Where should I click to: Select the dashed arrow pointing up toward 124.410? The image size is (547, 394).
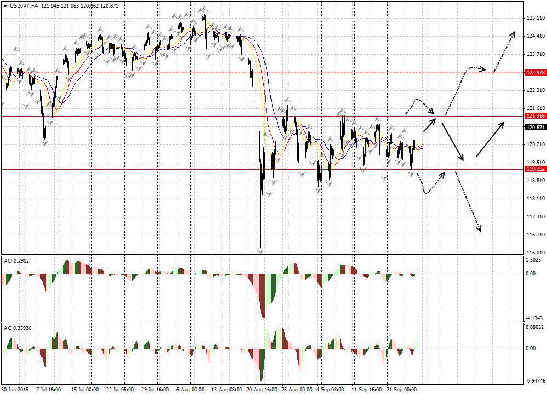(x=505, y=51)
